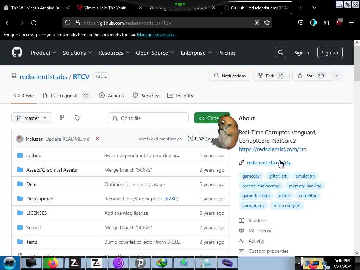Click the Go to file search field
Viewport: 360px width, 270px height.
click(x=148, y=118)
